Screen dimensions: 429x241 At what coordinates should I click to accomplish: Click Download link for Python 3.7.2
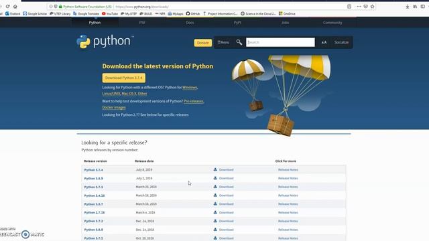coord(227,221)
